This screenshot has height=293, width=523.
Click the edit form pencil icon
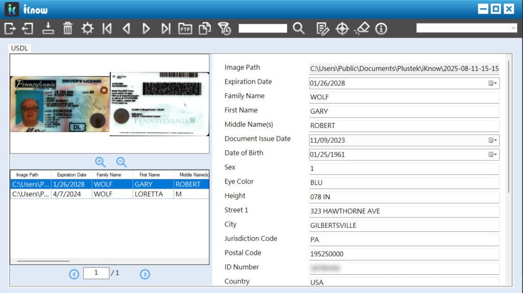click(323, 29)
